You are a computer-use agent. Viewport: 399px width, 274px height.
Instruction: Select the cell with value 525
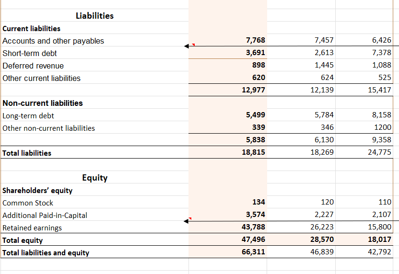pos(364,78)
